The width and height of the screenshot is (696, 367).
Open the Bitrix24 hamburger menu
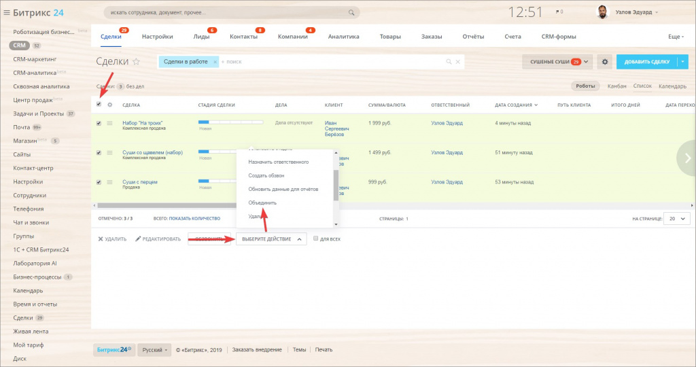tap(7, 12)
